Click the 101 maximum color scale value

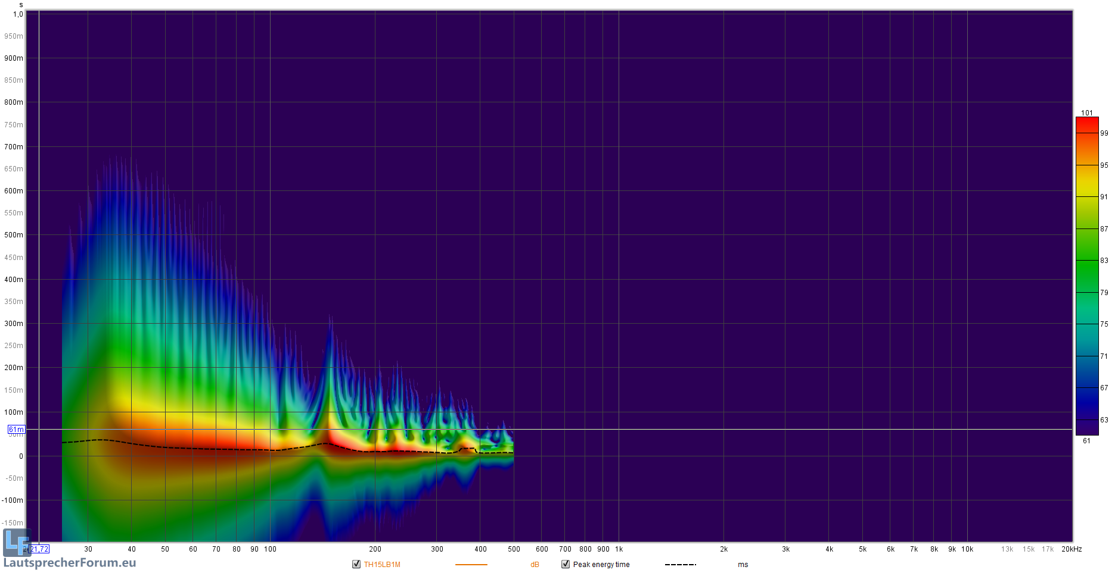coord(1086,112)
